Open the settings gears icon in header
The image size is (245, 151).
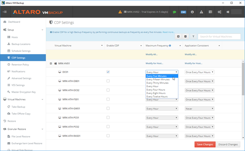click(x=219, y=12)
